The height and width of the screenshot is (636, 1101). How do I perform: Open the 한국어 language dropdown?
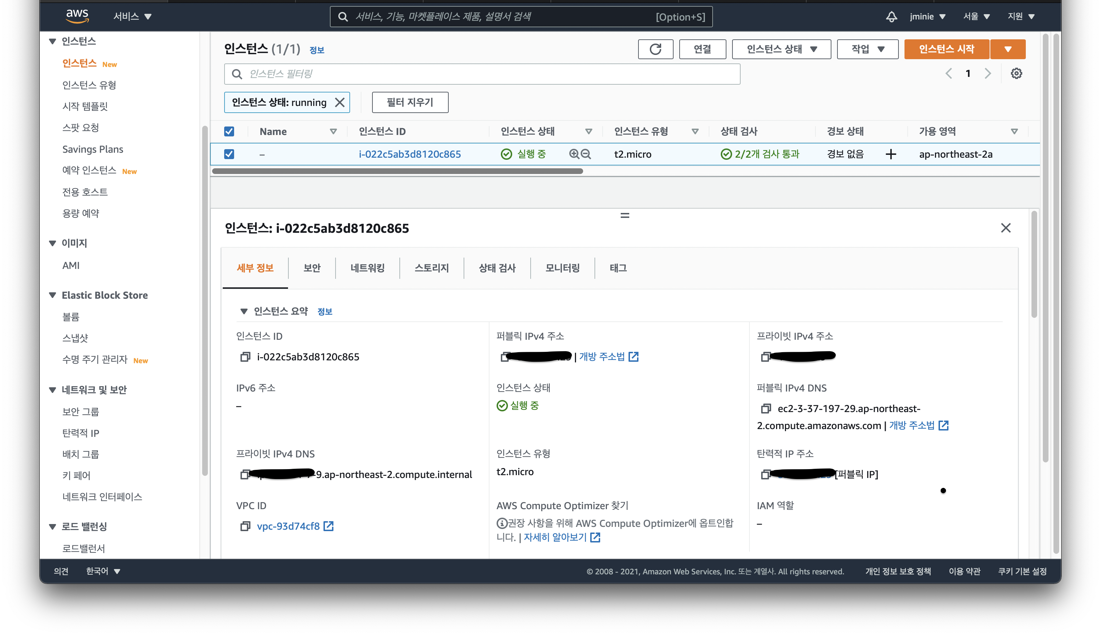pos(103,571)
